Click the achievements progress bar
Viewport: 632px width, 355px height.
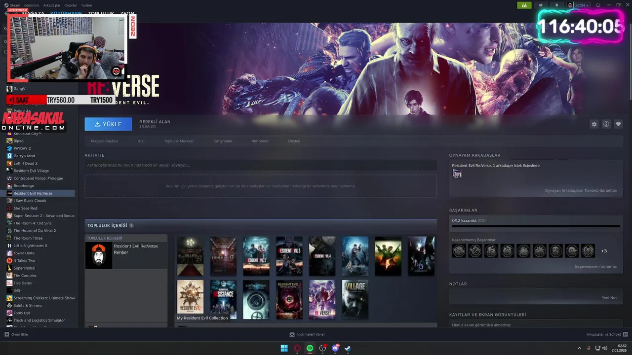pyautogui.click(x=536, y=226)
